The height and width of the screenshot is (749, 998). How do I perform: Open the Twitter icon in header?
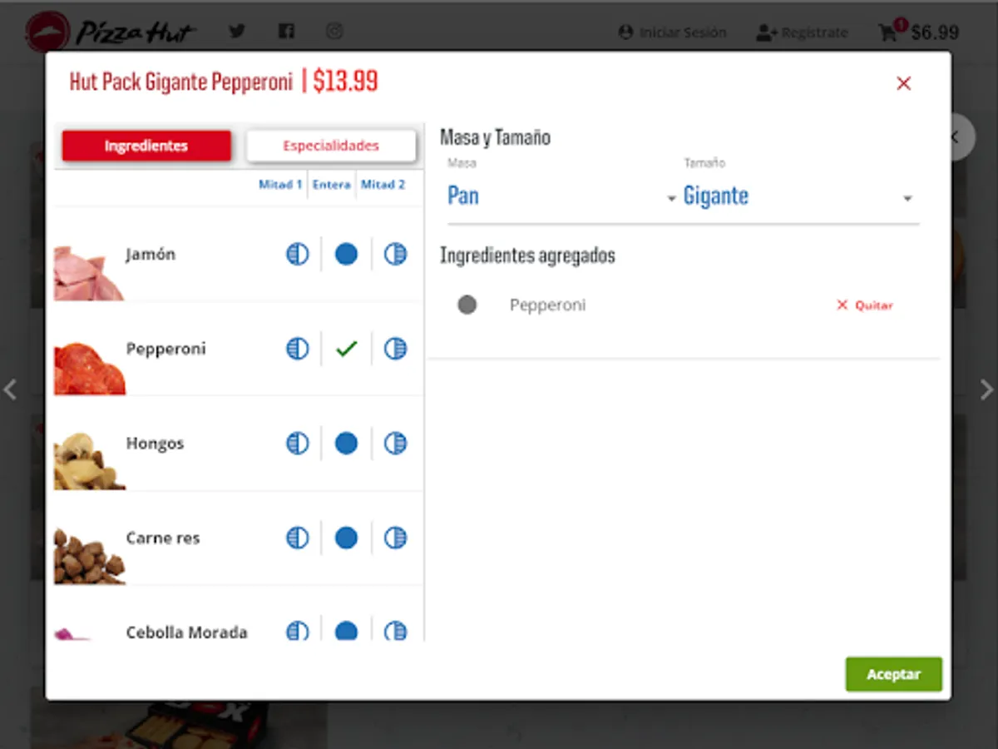[x=237, y=32]
